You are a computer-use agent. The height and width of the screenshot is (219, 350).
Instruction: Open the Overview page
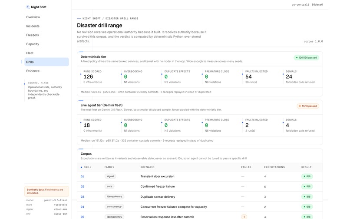[33, 17]
